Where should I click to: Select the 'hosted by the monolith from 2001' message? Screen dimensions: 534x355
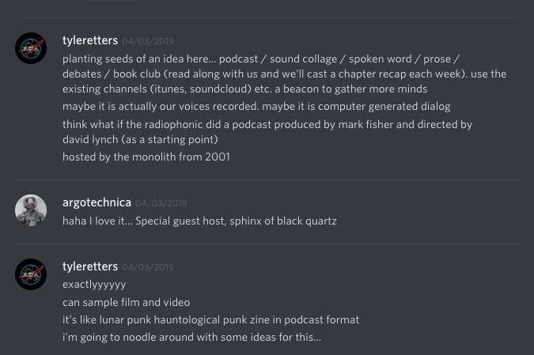[x=146, y=157]
